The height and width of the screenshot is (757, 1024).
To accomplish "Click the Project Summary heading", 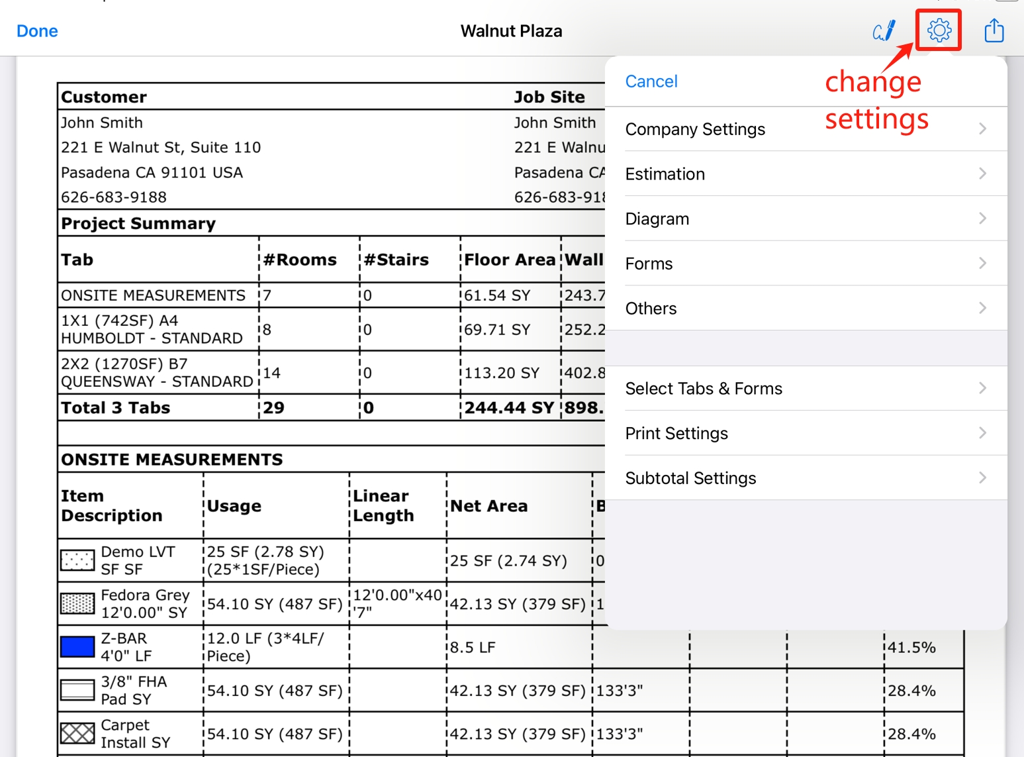I will tap(138, 224).
